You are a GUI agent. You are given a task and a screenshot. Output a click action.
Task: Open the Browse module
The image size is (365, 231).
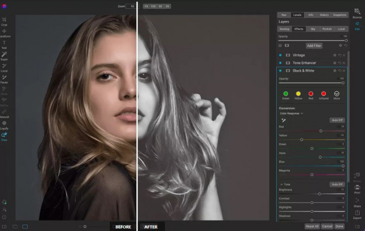click(357, 13)
